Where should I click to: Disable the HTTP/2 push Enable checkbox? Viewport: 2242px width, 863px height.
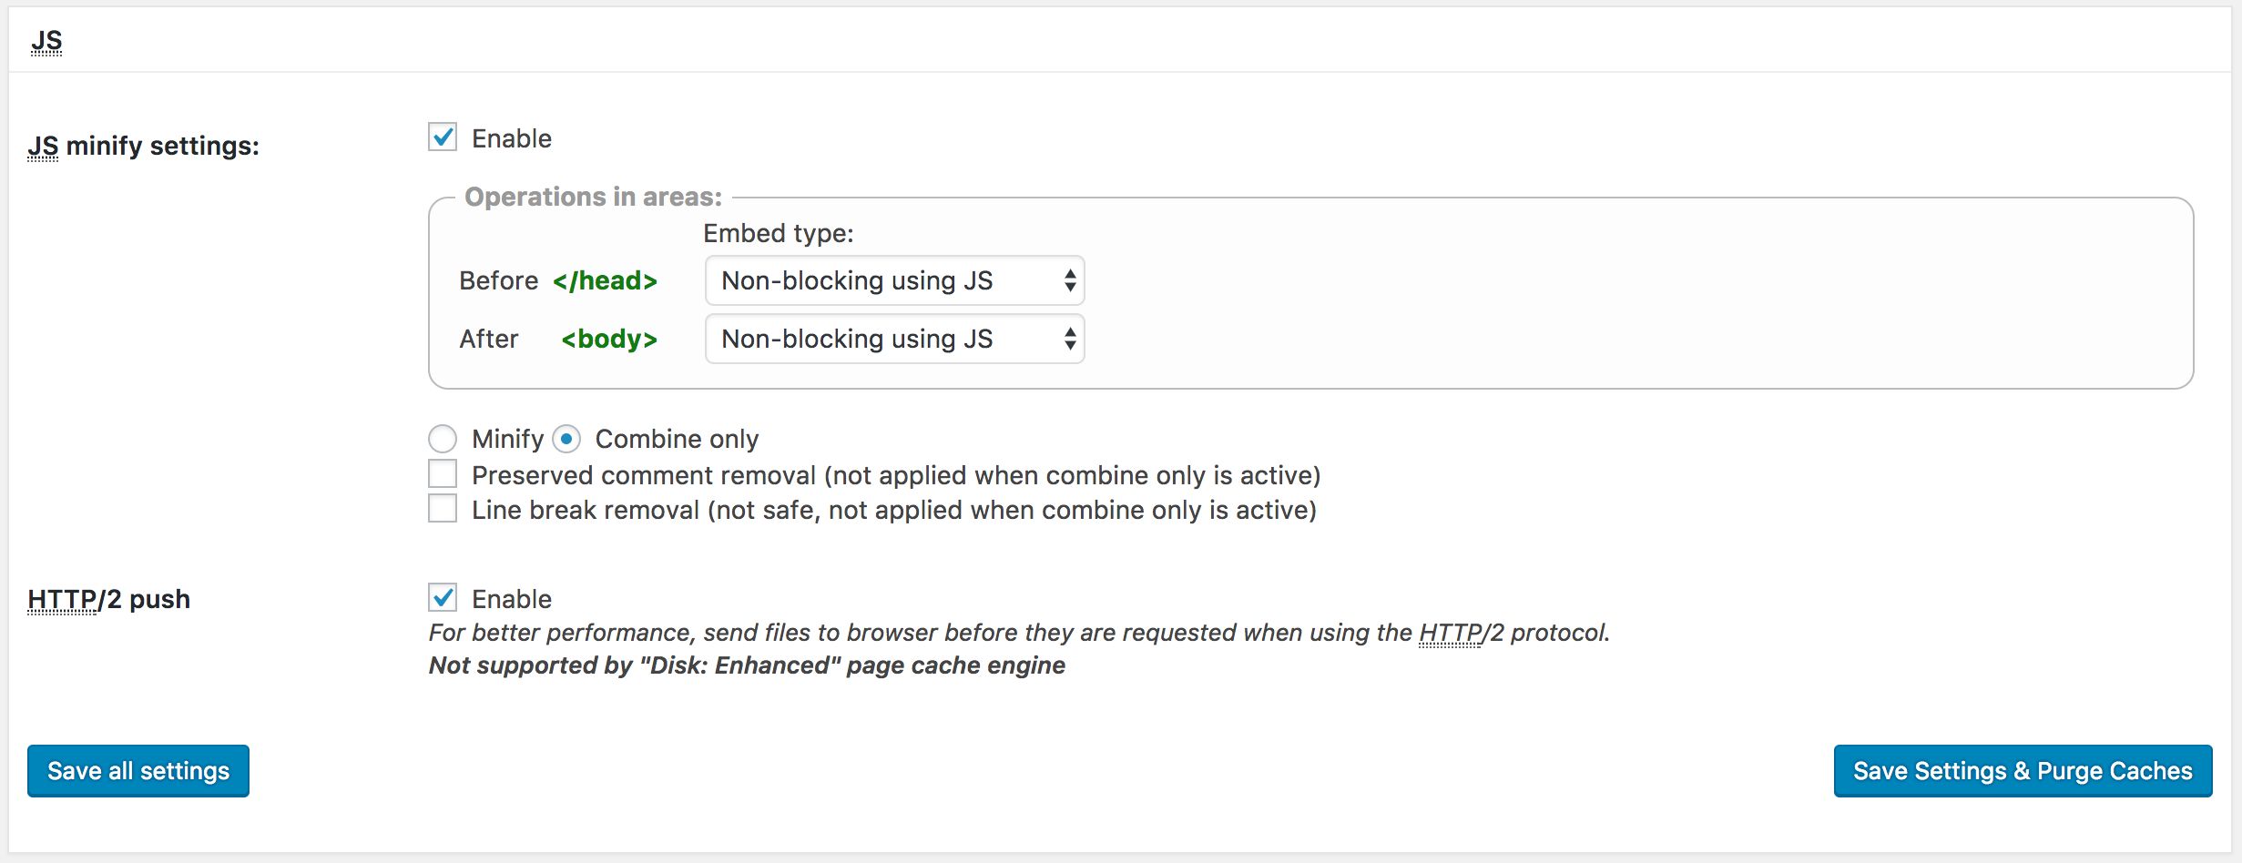(x=443, y=599)
